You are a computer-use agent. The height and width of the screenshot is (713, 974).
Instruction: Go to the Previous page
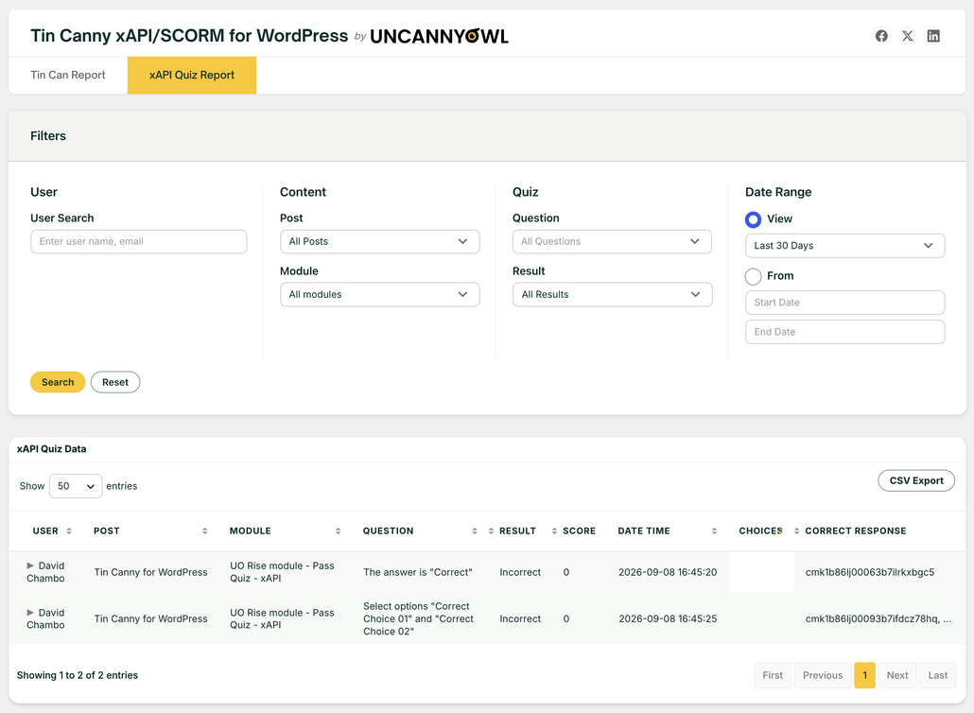click(x=823, y=675)
